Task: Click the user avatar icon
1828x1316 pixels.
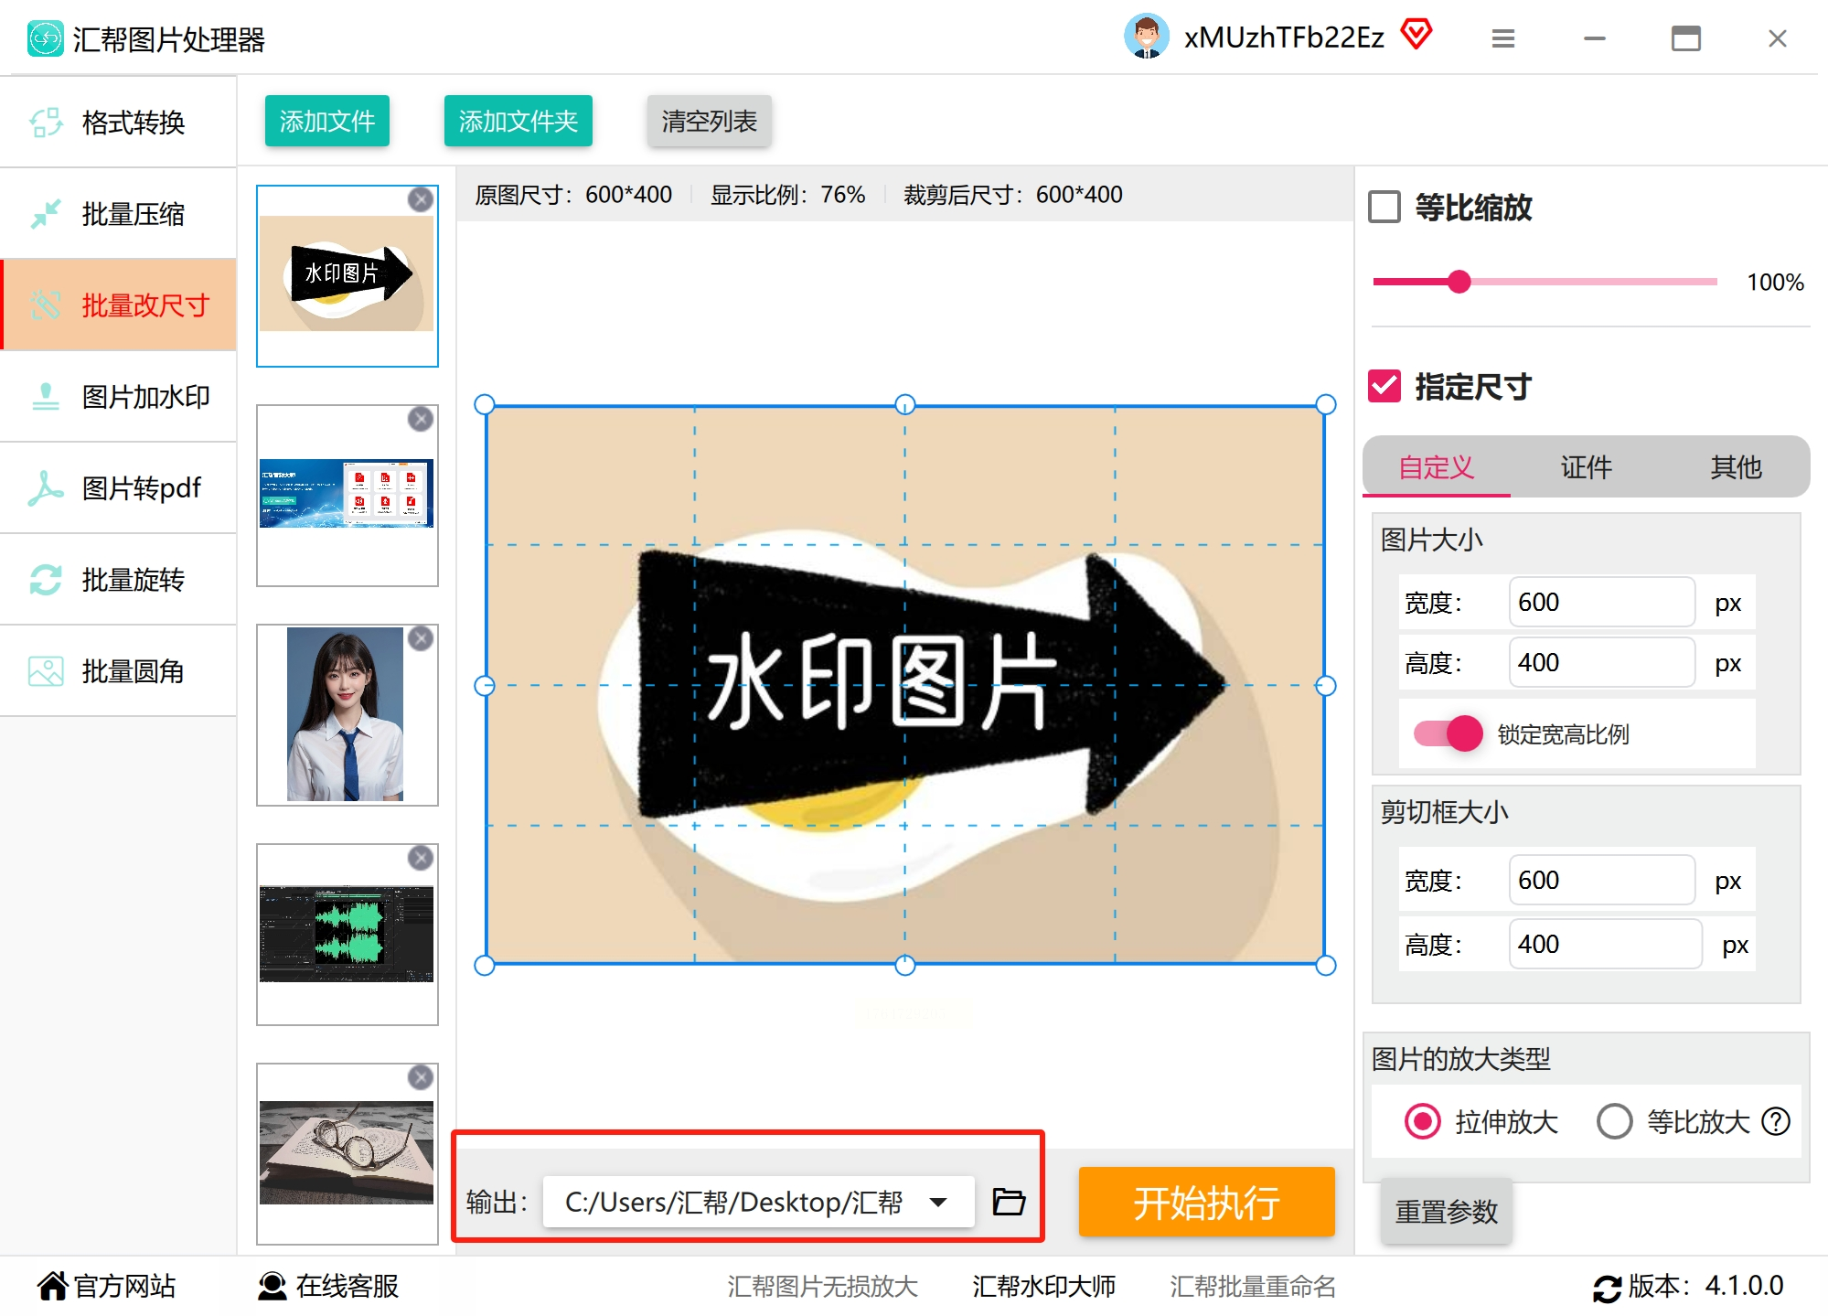Action: (x=1146, y=37)
